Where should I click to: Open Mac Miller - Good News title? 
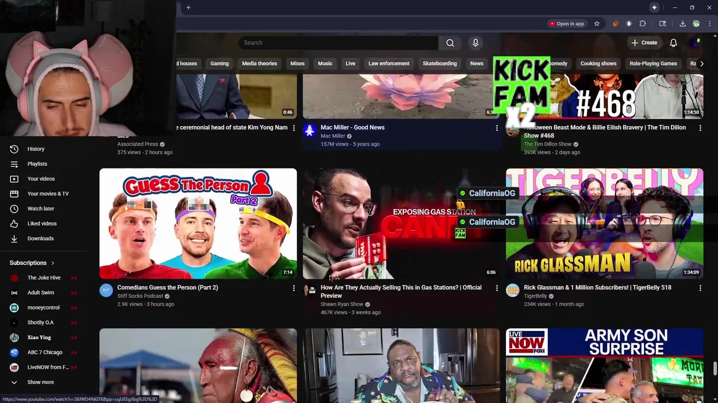352,128
